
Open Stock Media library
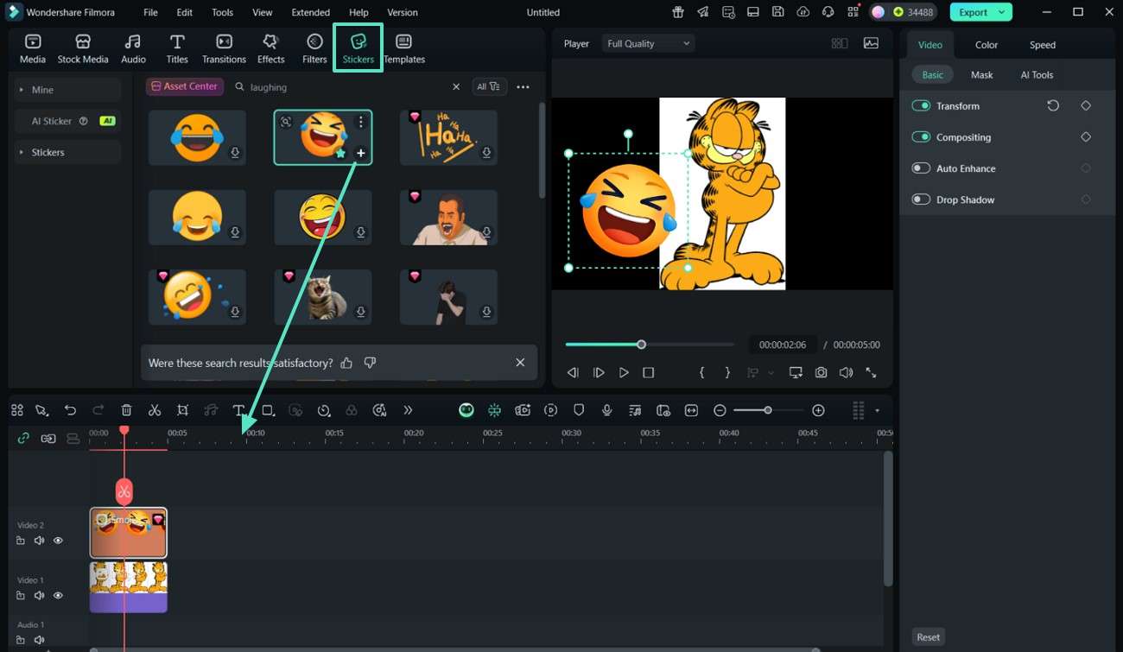coord(83,48)
